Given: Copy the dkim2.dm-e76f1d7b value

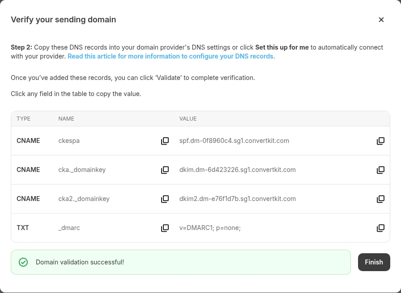Looking at the screenshot, I should pyautogui.click(x=380, y=199).
